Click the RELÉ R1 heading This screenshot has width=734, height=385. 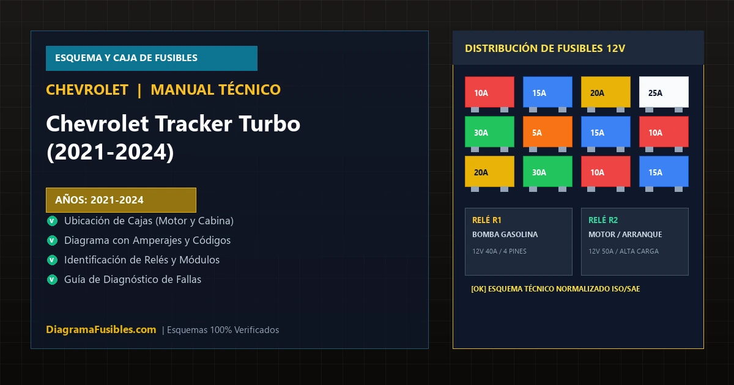[487, 220]
